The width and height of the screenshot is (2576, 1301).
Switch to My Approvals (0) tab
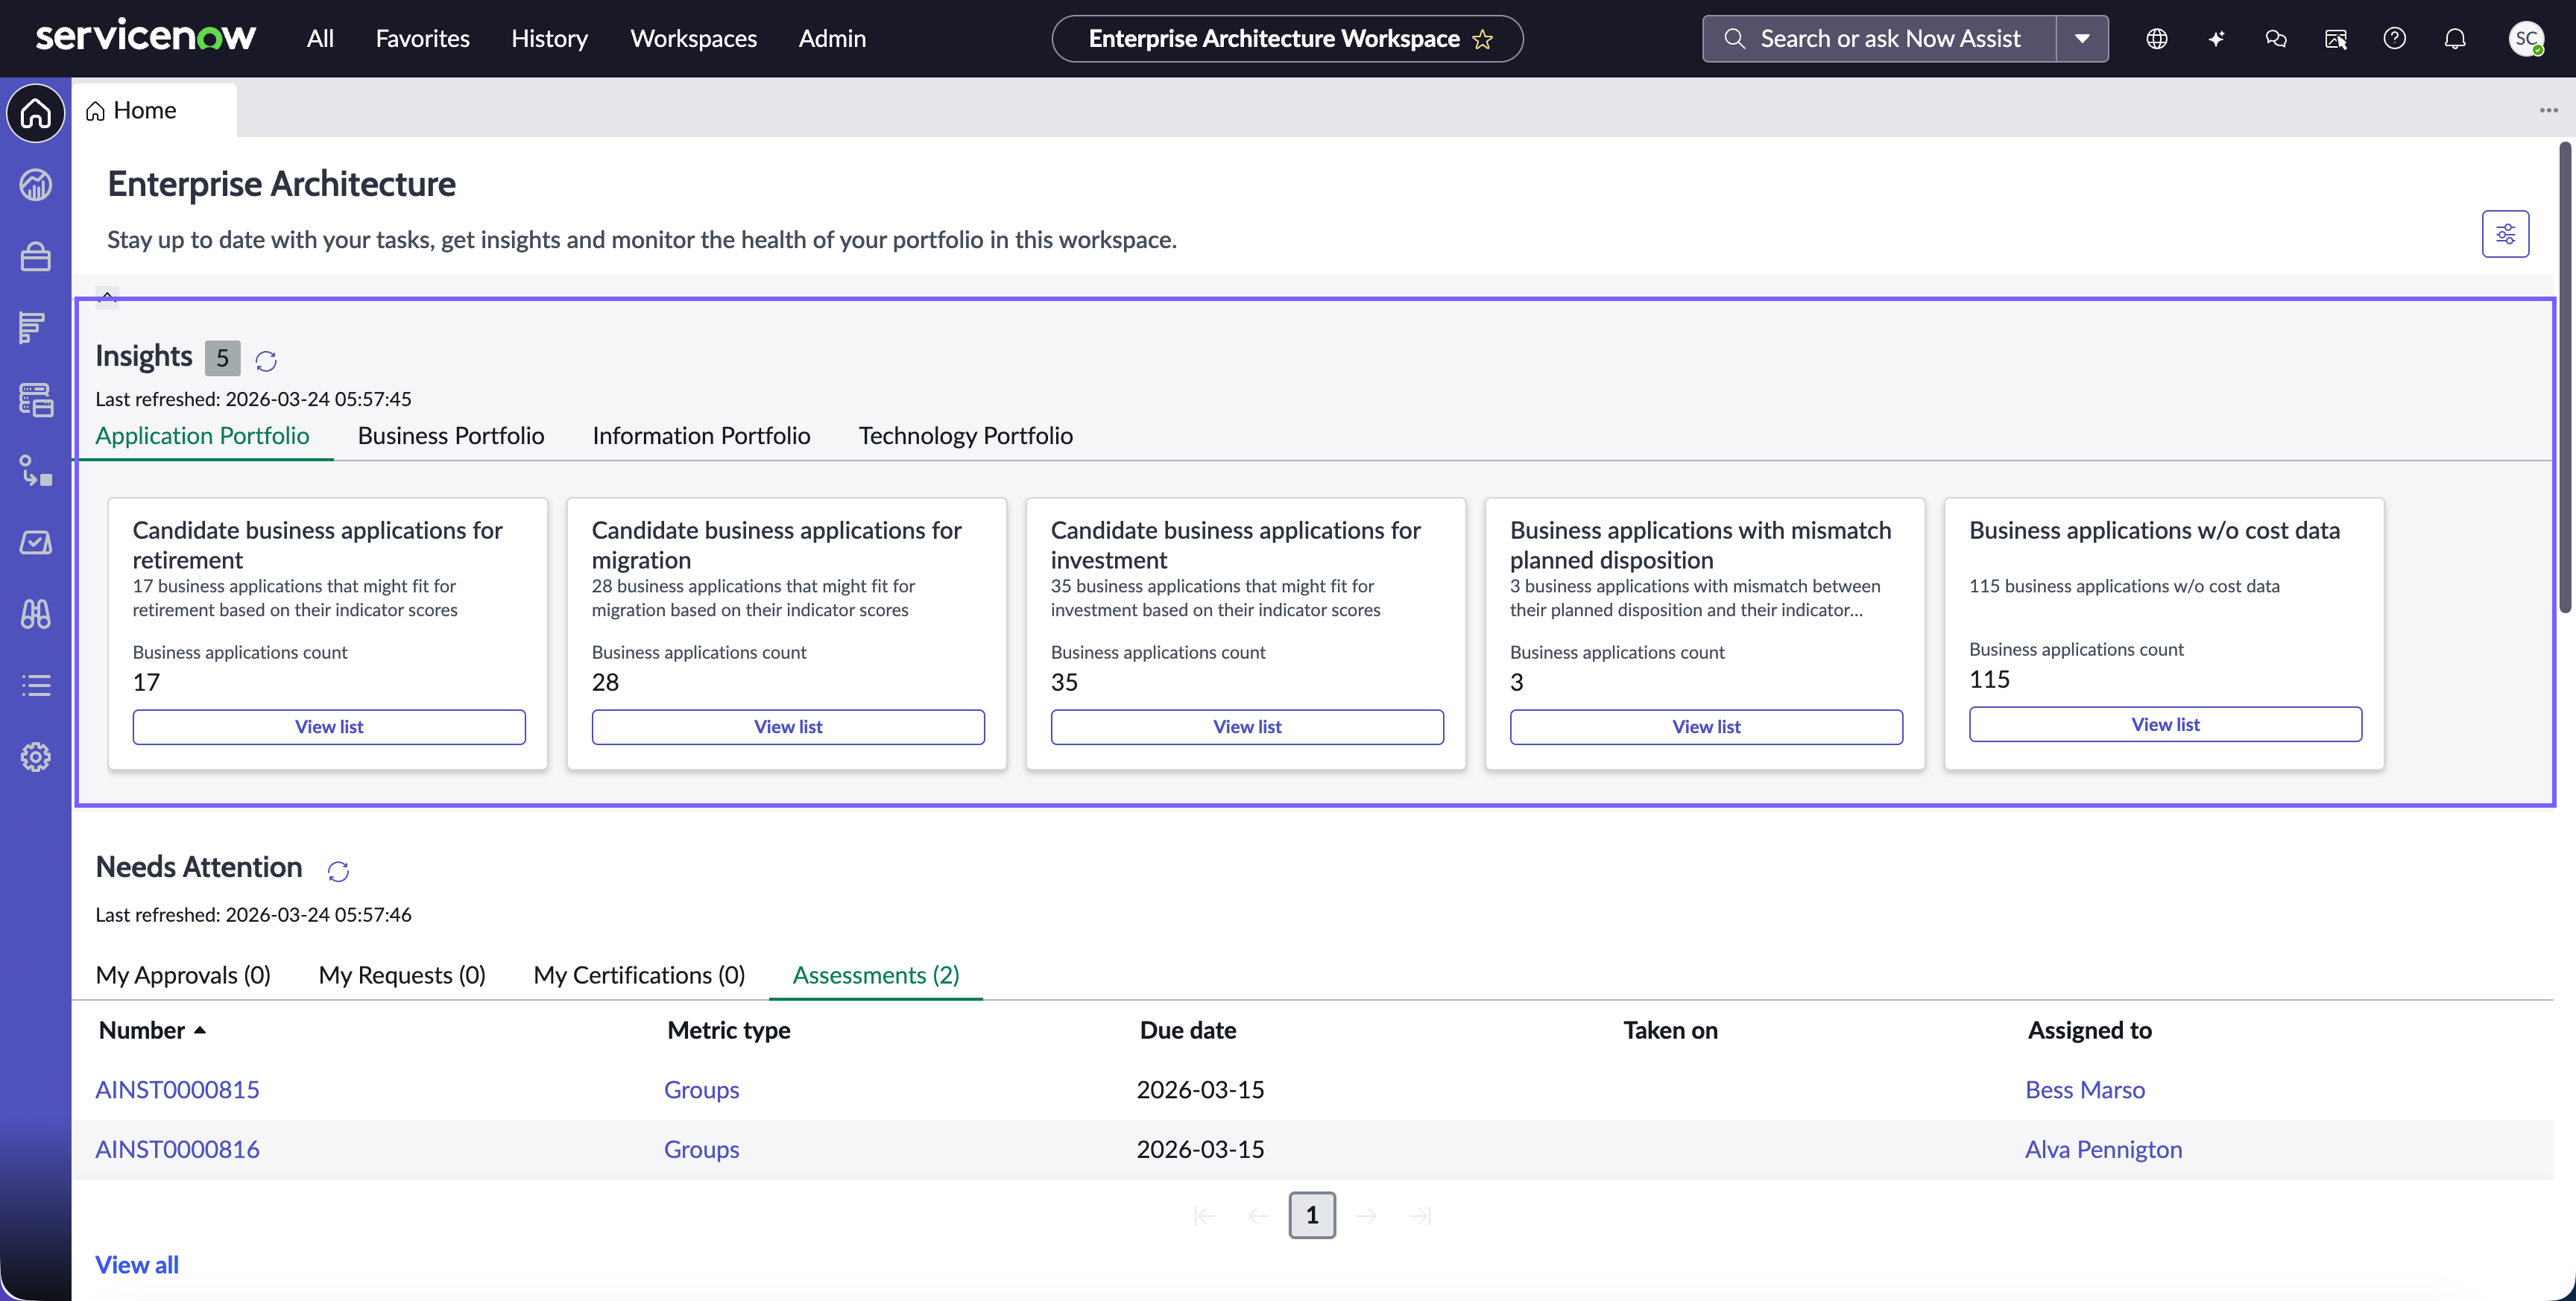[x=183, y=975]
